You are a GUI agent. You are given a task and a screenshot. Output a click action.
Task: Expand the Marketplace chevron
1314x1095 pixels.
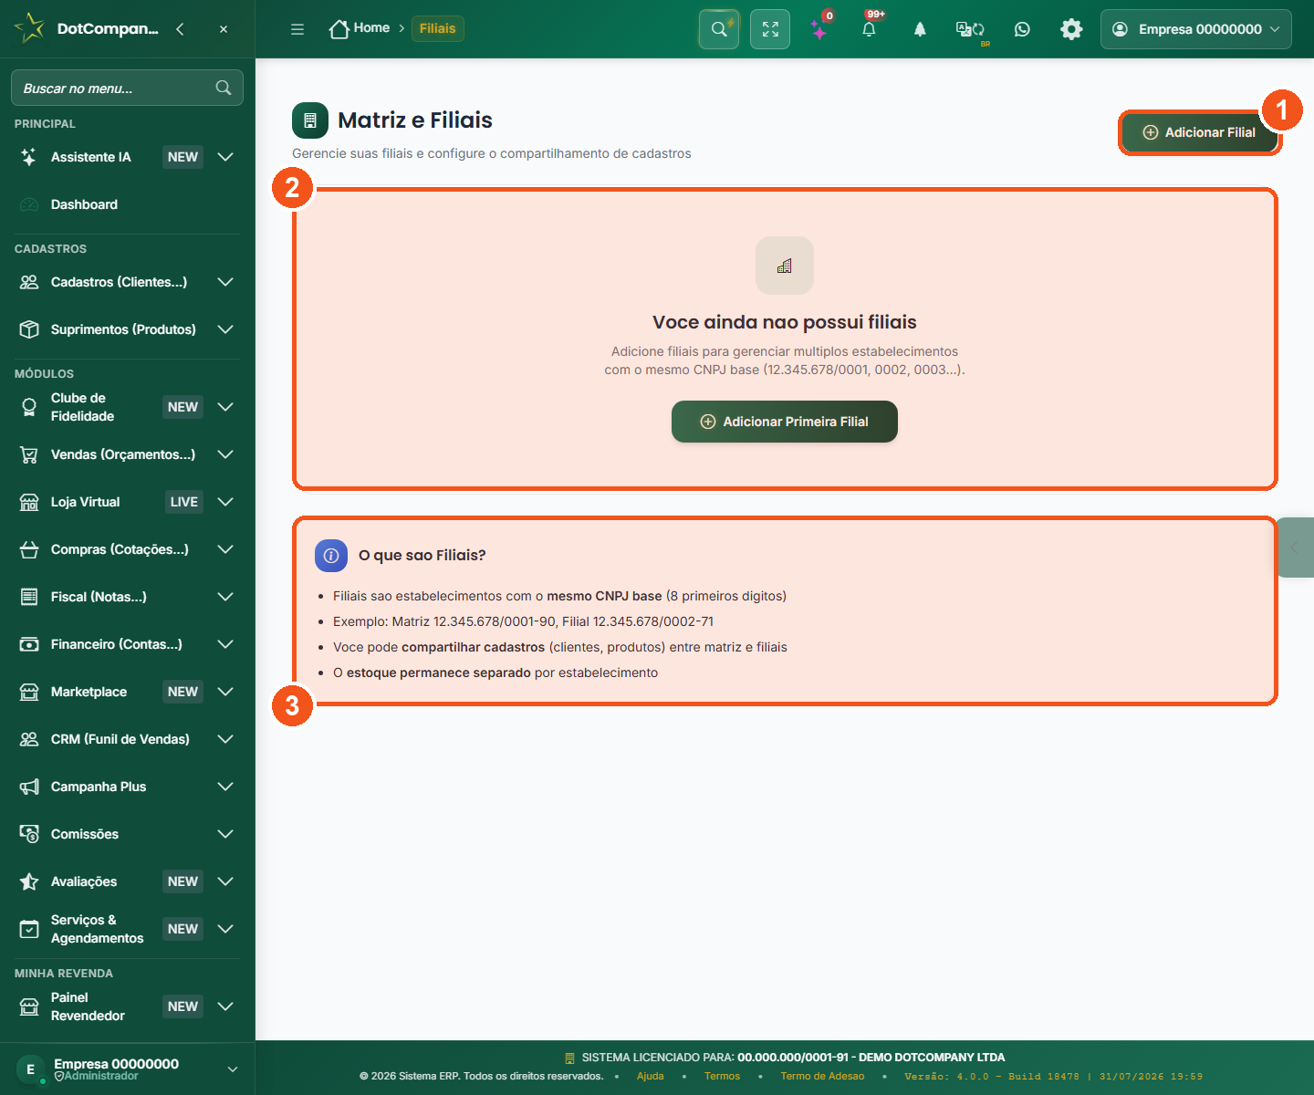pyautogui.click(x=225, y=692)
